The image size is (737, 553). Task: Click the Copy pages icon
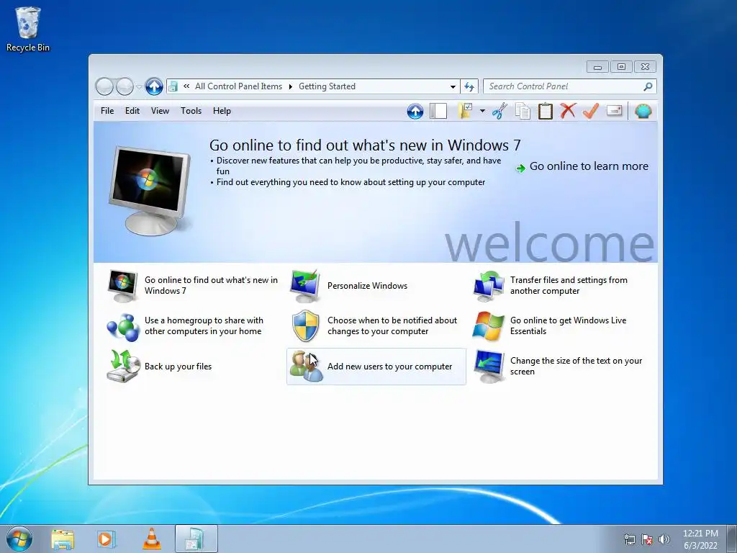tap(523, 112)
